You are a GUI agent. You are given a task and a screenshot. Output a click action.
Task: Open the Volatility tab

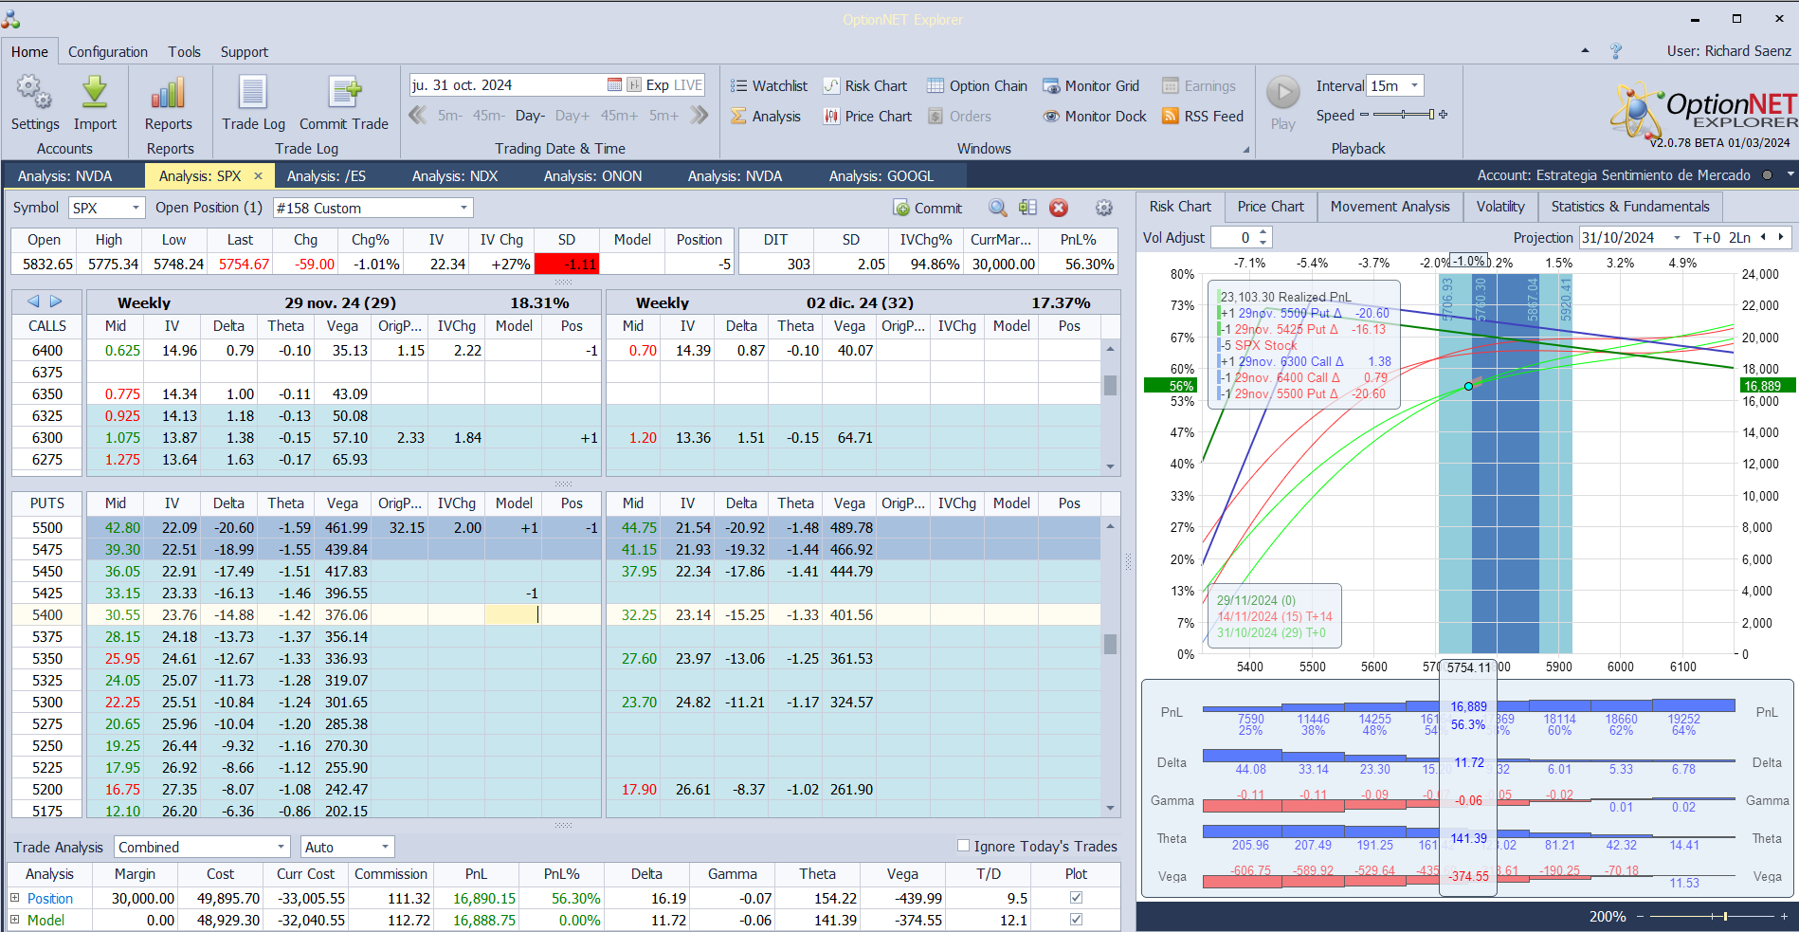1499,207
